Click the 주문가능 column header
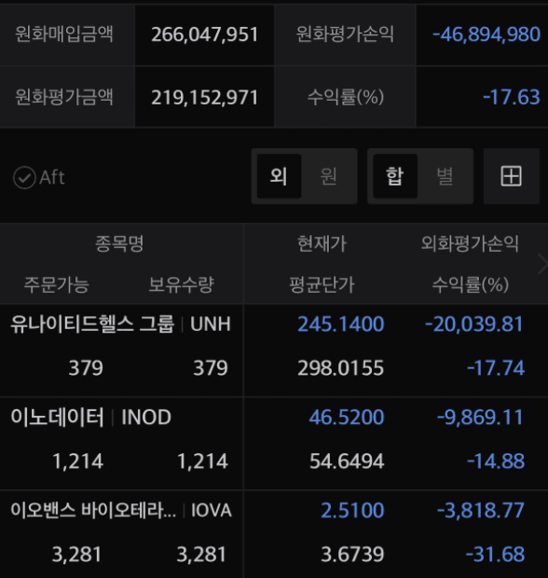The height and width of the screenshot is (578, 548). click(x=57, y=284)
